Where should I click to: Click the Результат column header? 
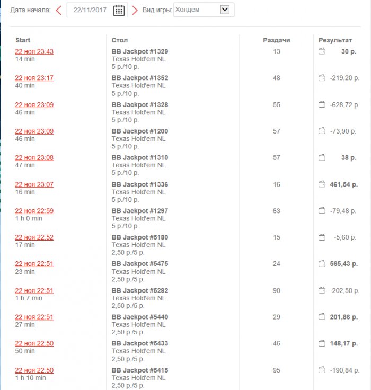coord(335,40)
